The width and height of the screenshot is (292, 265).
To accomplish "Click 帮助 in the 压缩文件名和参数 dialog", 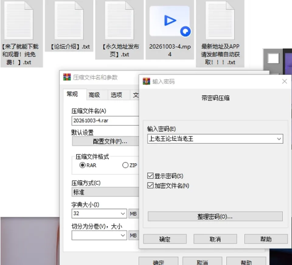I will (246, 261).
